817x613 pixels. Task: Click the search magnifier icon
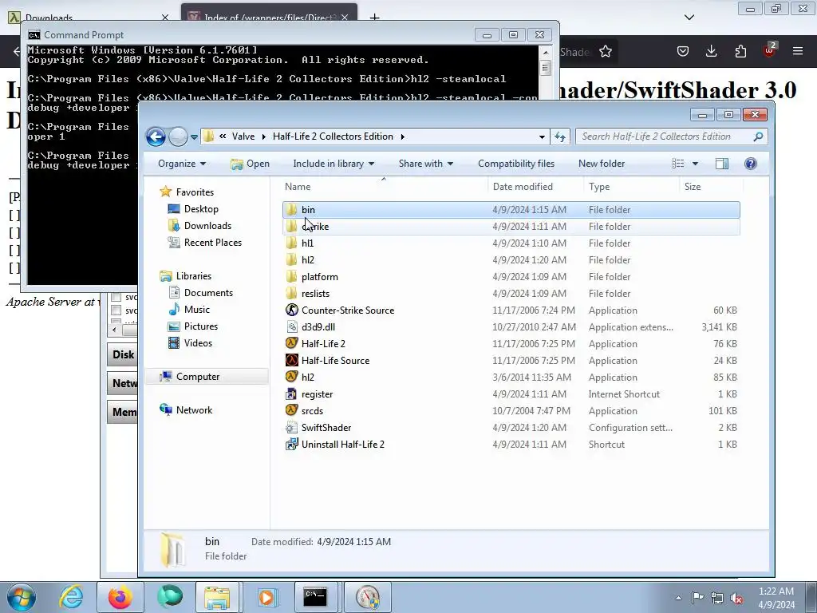[x=758, y=136]
